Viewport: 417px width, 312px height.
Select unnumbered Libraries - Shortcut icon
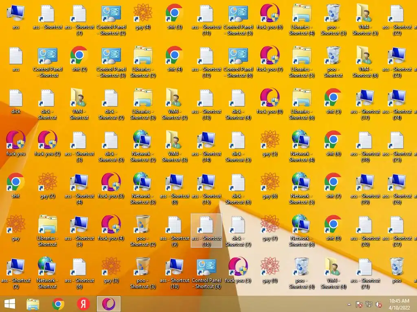pos(48,231)
